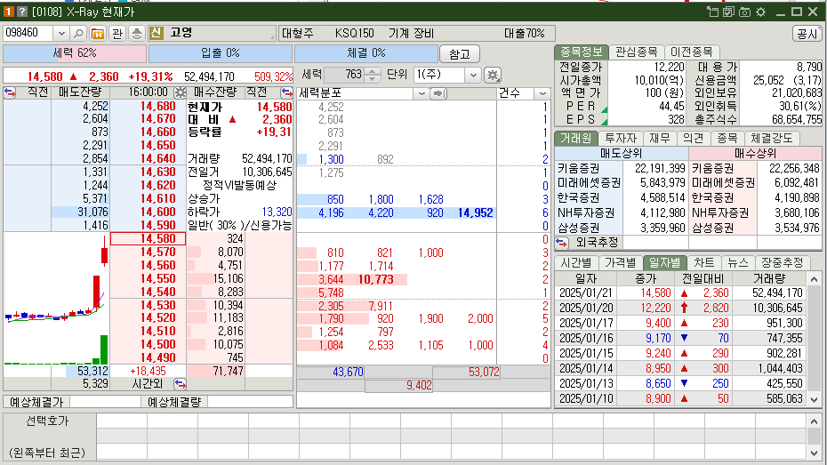Click swap arrows icon left of 세력분포

pyautogui.click(x=286, y=92)
